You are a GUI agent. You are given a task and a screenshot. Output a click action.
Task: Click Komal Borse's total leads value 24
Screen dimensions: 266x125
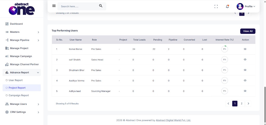[134, 49]
